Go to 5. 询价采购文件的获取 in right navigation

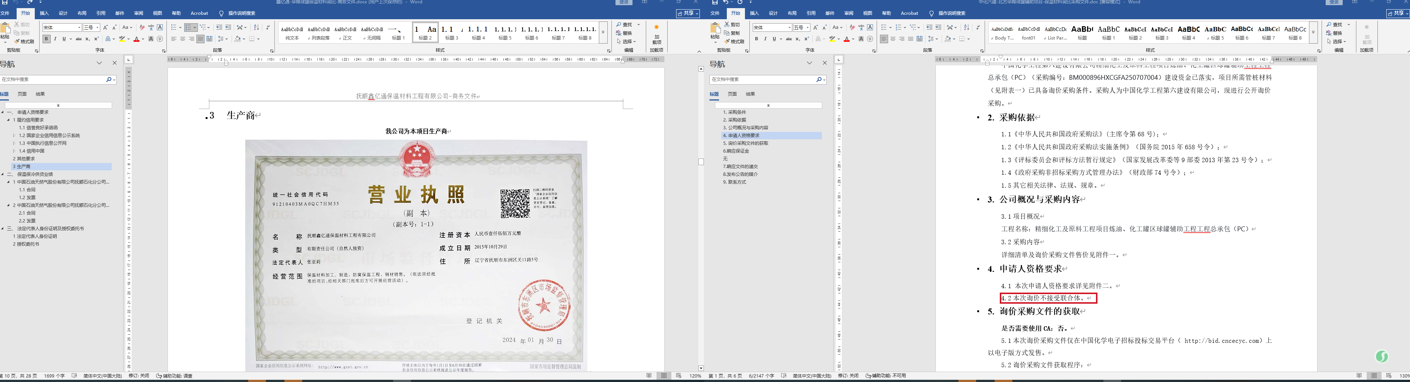tap(746, 143)
